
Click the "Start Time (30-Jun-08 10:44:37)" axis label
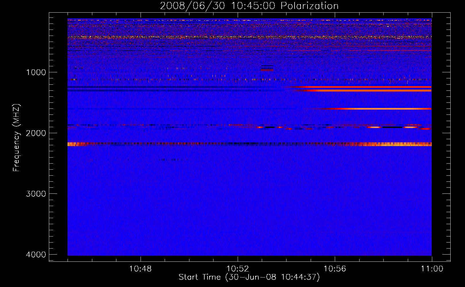pyautogui.click(x=249, y=277)
